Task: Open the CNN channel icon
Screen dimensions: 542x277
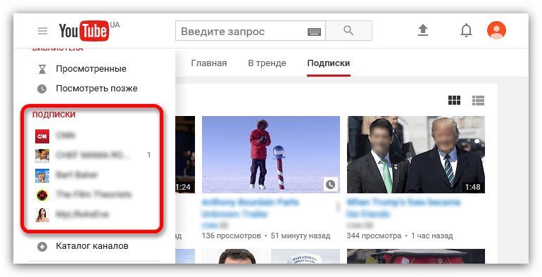Action: tap(42, 136)
